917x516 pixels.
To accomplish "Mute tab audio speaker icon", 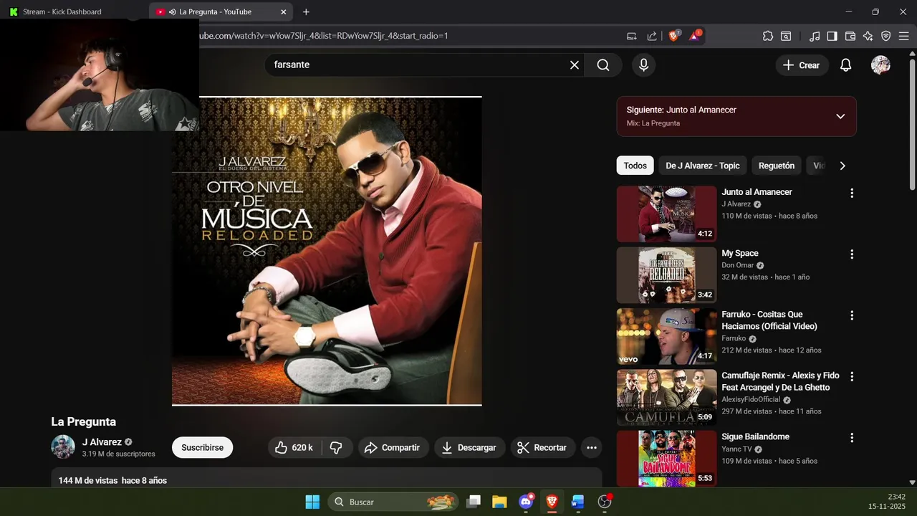I will [173, 11].
